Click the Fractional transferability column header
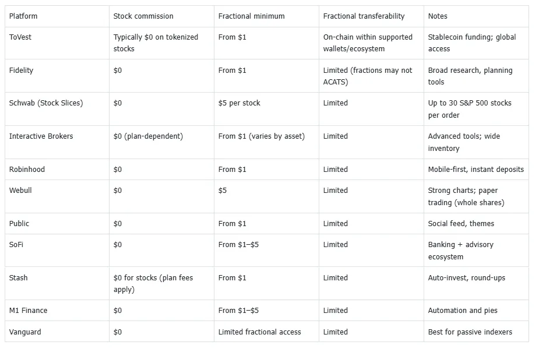 364,16
